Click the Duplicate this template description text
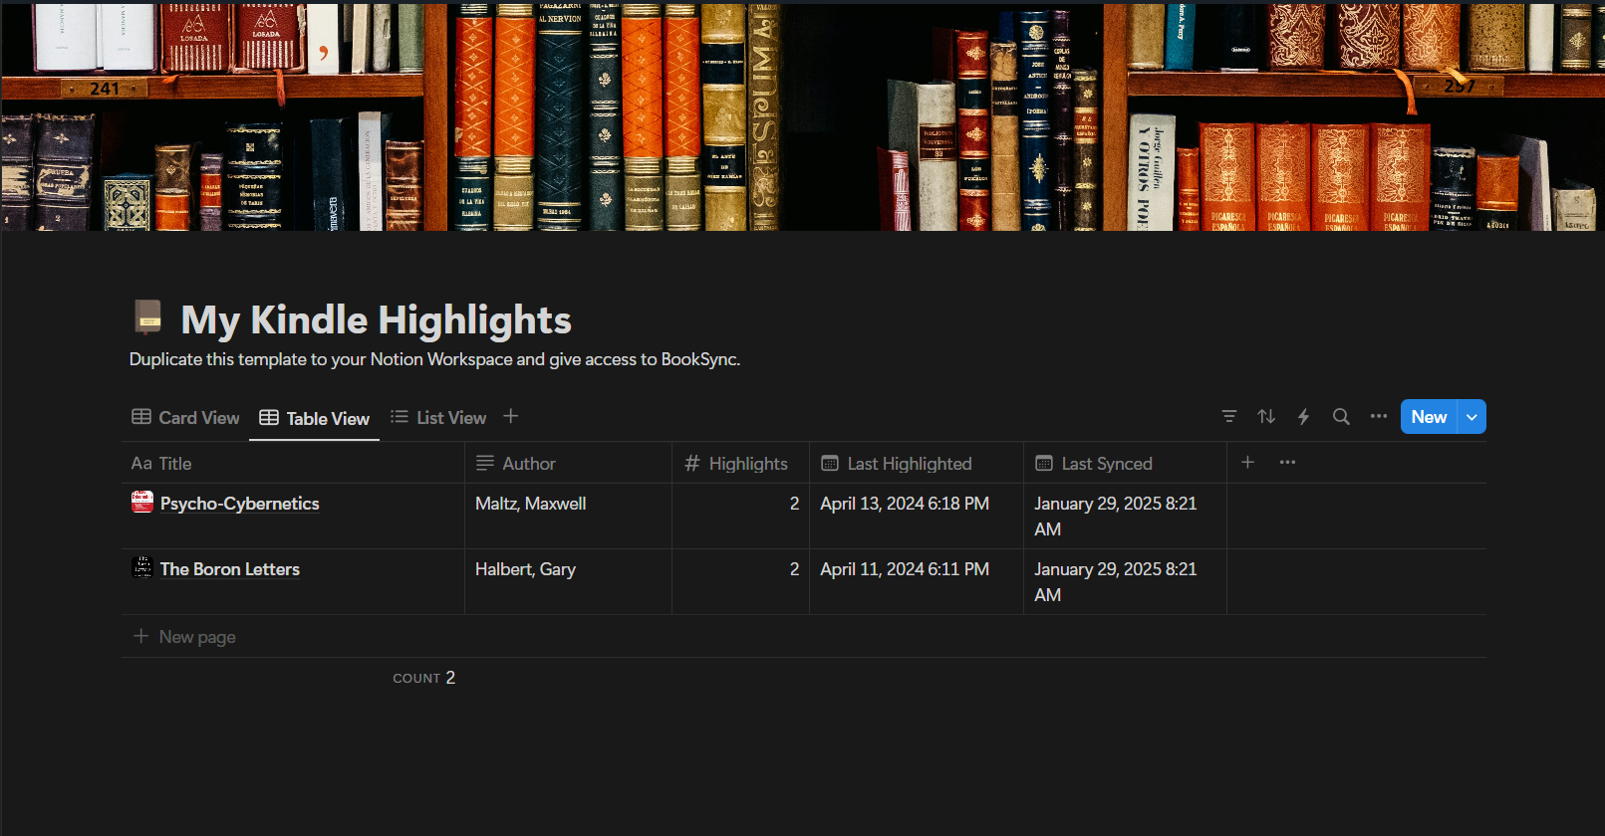This screenshot has height=836, width=1605. 434,359
